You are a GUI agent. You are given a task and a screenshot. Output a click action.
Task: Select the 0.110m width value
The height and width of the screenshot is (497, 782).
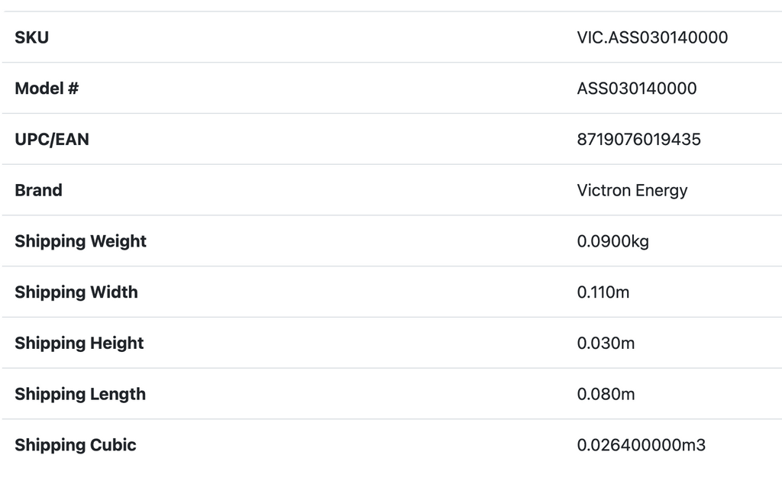(x=603, y=292)
